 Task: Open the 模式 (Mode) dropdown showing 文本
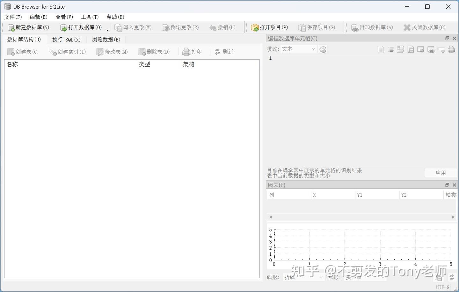pos(298,49)
